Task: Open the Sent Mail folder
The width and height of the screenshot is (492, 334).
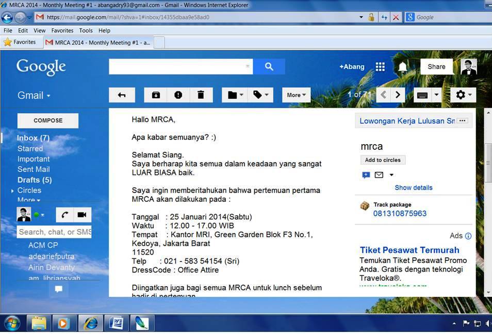Action: coord(34,169)
